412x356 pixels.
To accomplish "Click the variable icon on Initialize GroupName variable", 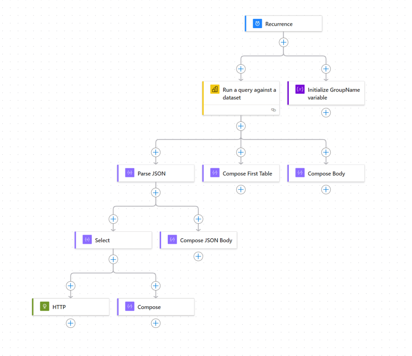I will pos(300,89).
